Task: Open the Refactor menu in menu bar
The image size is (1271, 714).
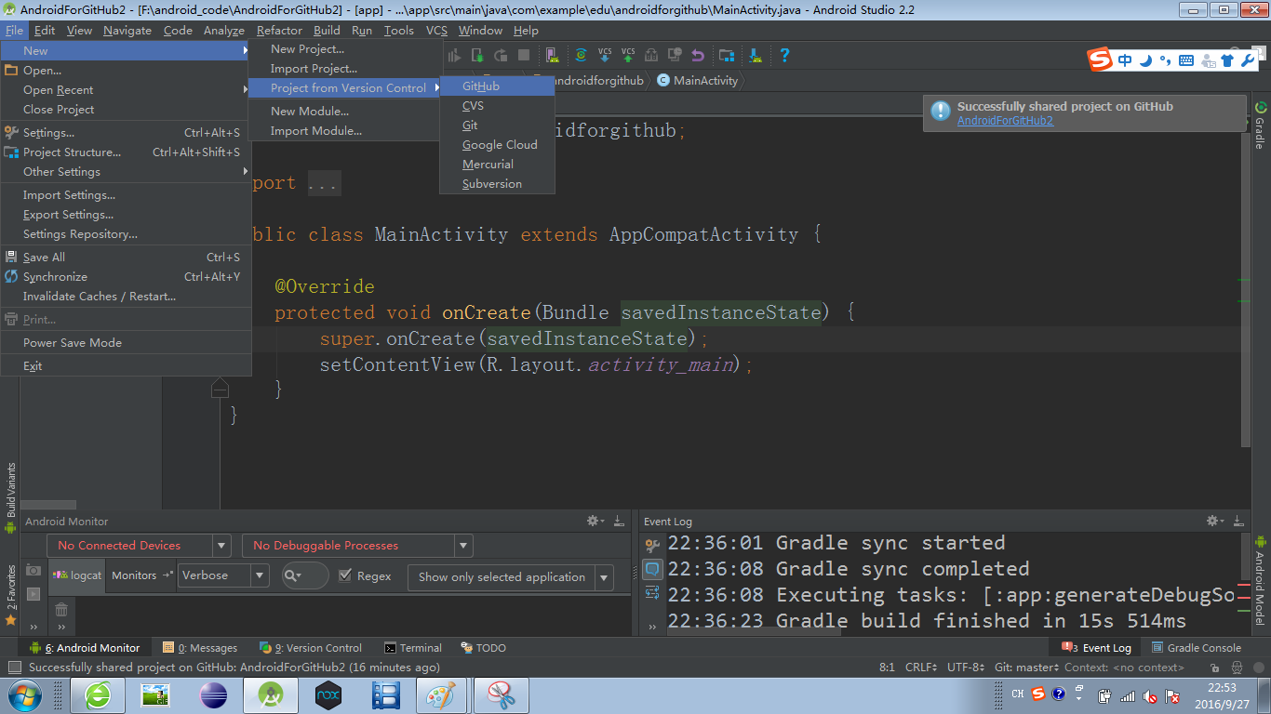Action: point(279,31)
